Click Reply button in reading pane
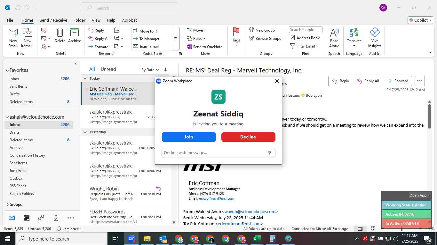 (341, 81)
